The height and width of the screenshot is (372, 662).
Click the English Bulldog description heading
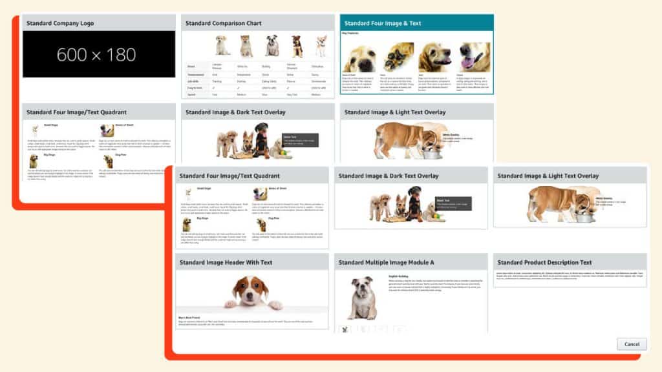coord(400,276)
